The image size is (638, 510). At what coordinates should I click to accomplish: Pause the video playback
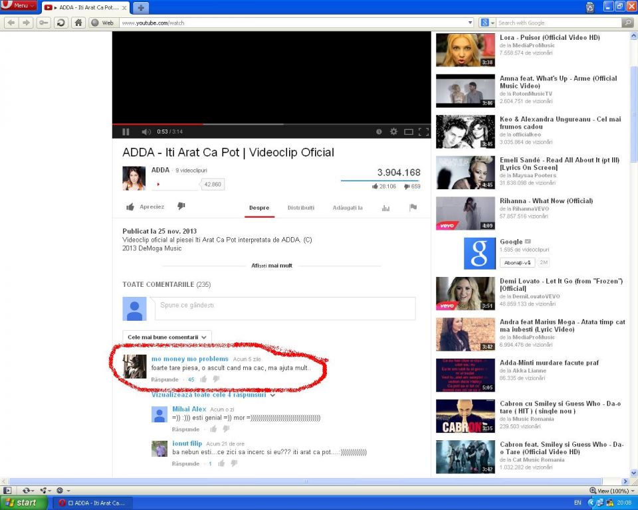point(126,131)
